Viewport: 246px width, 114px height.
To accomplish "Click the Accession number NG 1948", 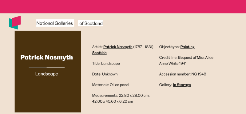I will coord(183,74).
